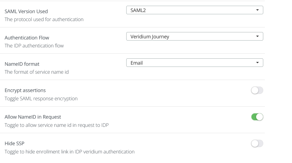Select Email in NameID format field
Screen dimensions: 292x163
137,62
